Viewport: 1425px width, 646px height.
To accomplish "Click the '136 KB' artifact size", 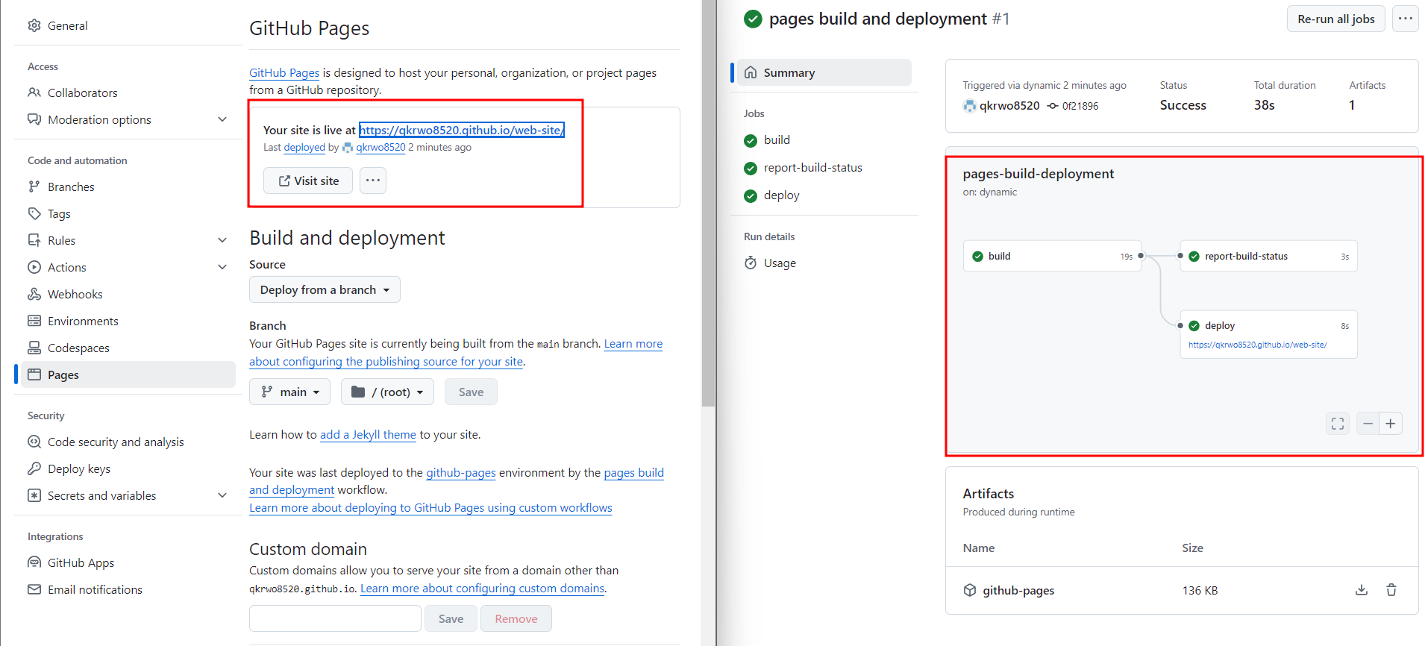I will coord(1200,590).
